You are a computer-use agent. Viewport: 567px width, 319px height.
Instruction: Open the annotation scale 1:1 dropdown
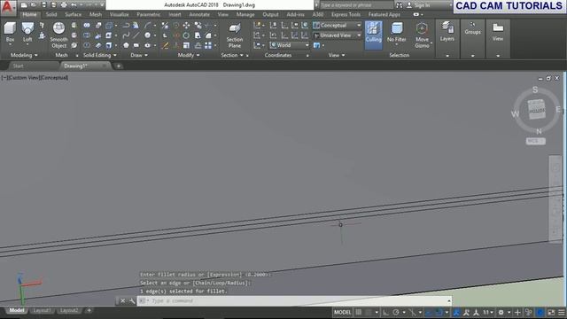488,312
